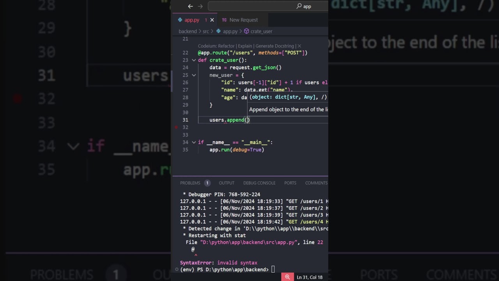Image resolution: width=499 pixels, height=281 pixels.
Task: Click the file path link in terminal
Action: click(249, 242)
